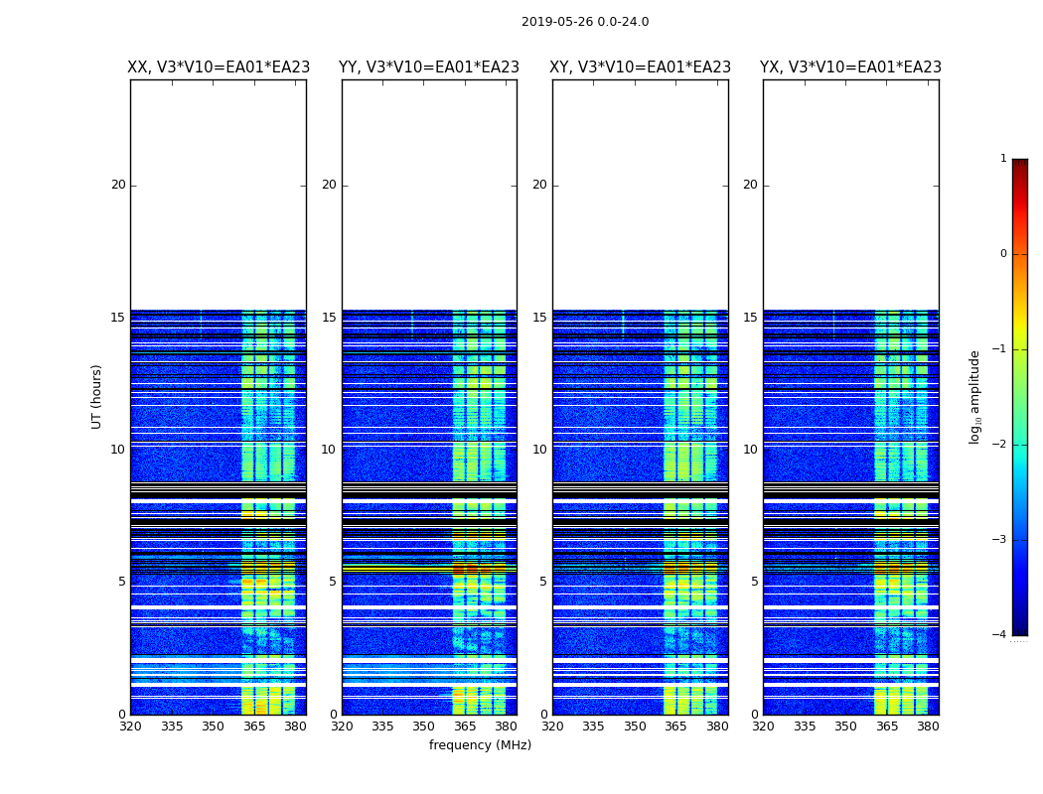Click the 20 hour tick on the YY plot
The image size is (1043, 794).
coord(329,185)
